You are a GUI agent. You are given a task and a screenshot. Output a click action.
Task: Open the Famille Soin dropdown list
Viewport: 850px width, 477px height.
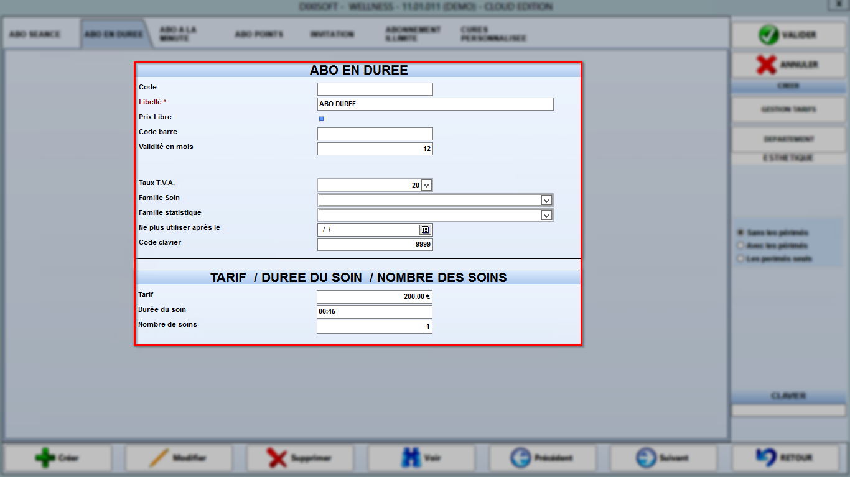tap(546, 200)
